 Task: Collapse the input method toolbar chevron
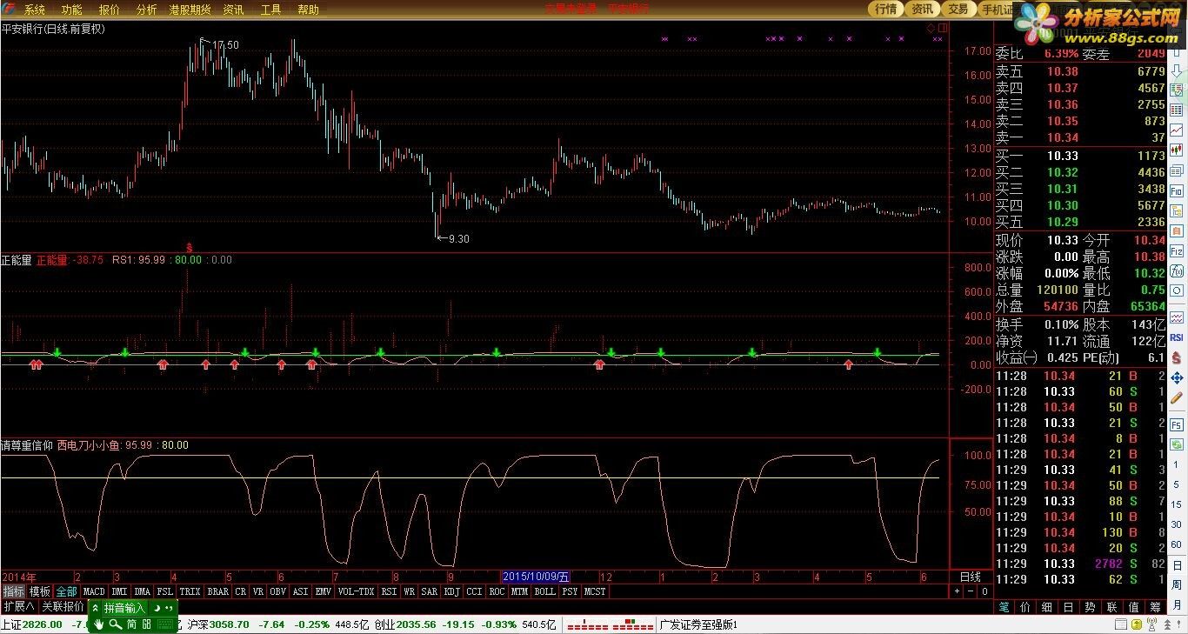pyautogui.click(x=95, y=608)
